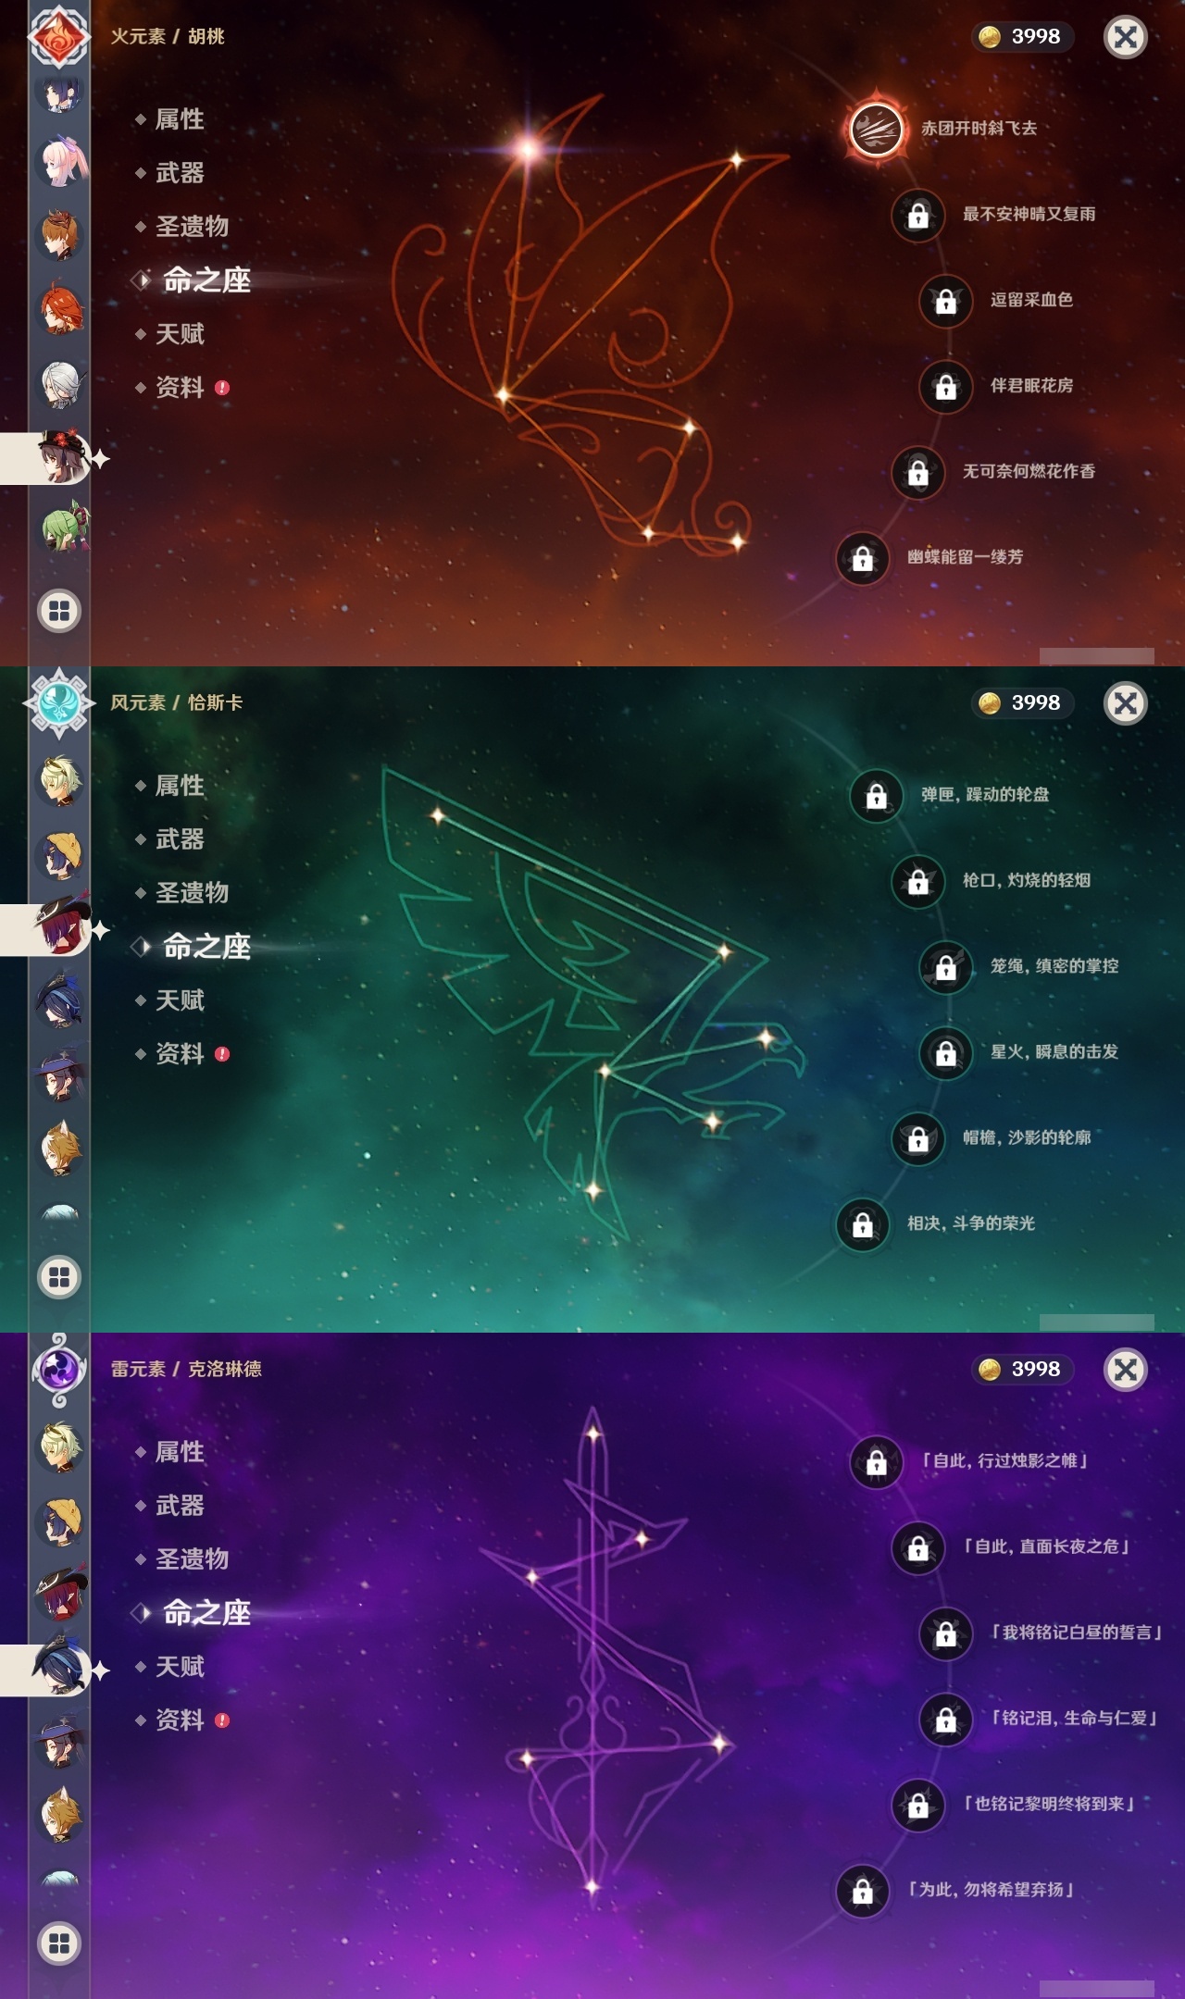Click the Anemo element emblem
Screen dimensions: 1185x1999
(x=59, y=702)
